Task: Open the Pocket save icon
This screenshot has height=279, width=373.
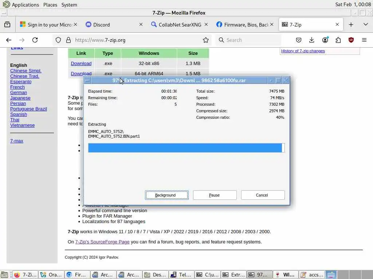Action: [x=299, y=40]
